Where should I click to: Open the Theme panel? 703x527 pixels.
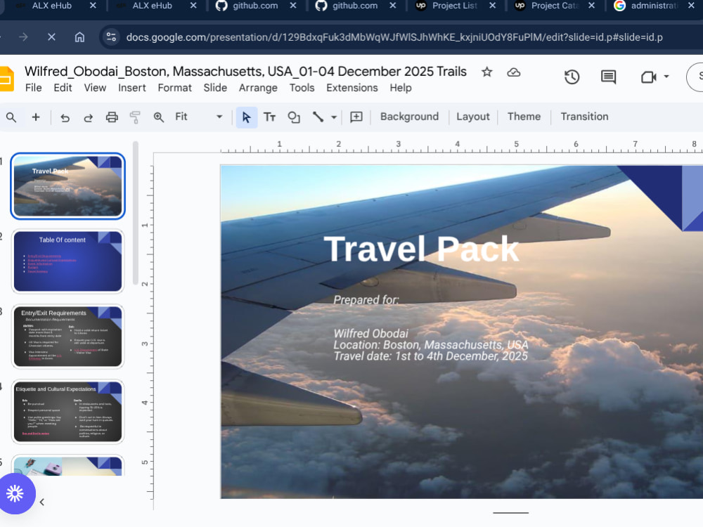(524, 117)
